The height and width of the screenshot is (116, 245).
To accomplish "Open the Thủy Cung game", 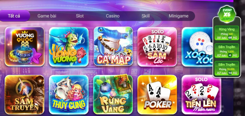I will (69, 95).
